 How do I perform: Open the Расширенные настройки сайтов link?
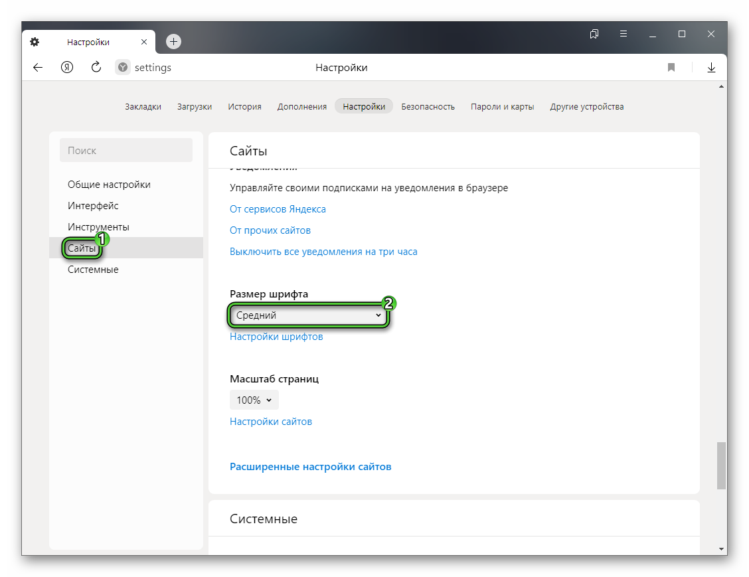310,467
